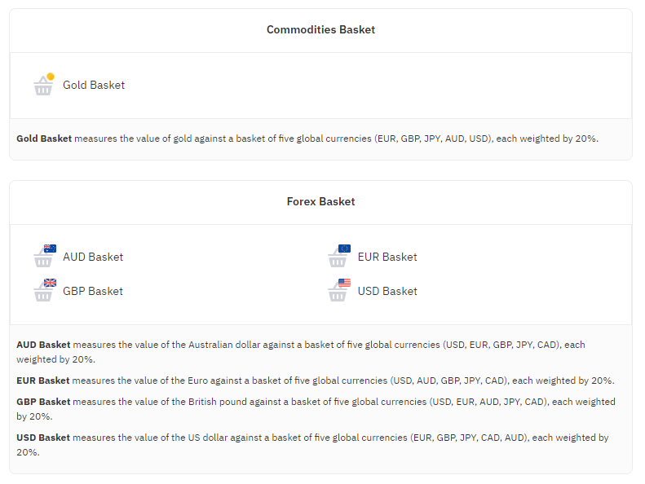Click the Forex Basket heading
This screenshot has height=484, width=645.
click(x=320, y=201)
